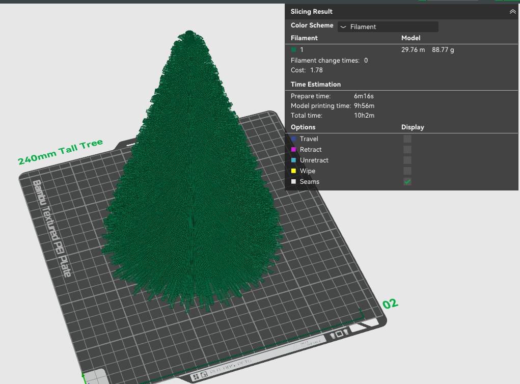Click the yellow Wipe color square
520x384 pixels.
click(x=293, y=171)
